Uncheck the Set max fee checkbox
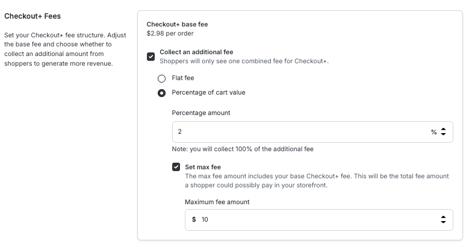Viewport: 472px width, 247px height. pyautogui.click(x=176, y=167)
